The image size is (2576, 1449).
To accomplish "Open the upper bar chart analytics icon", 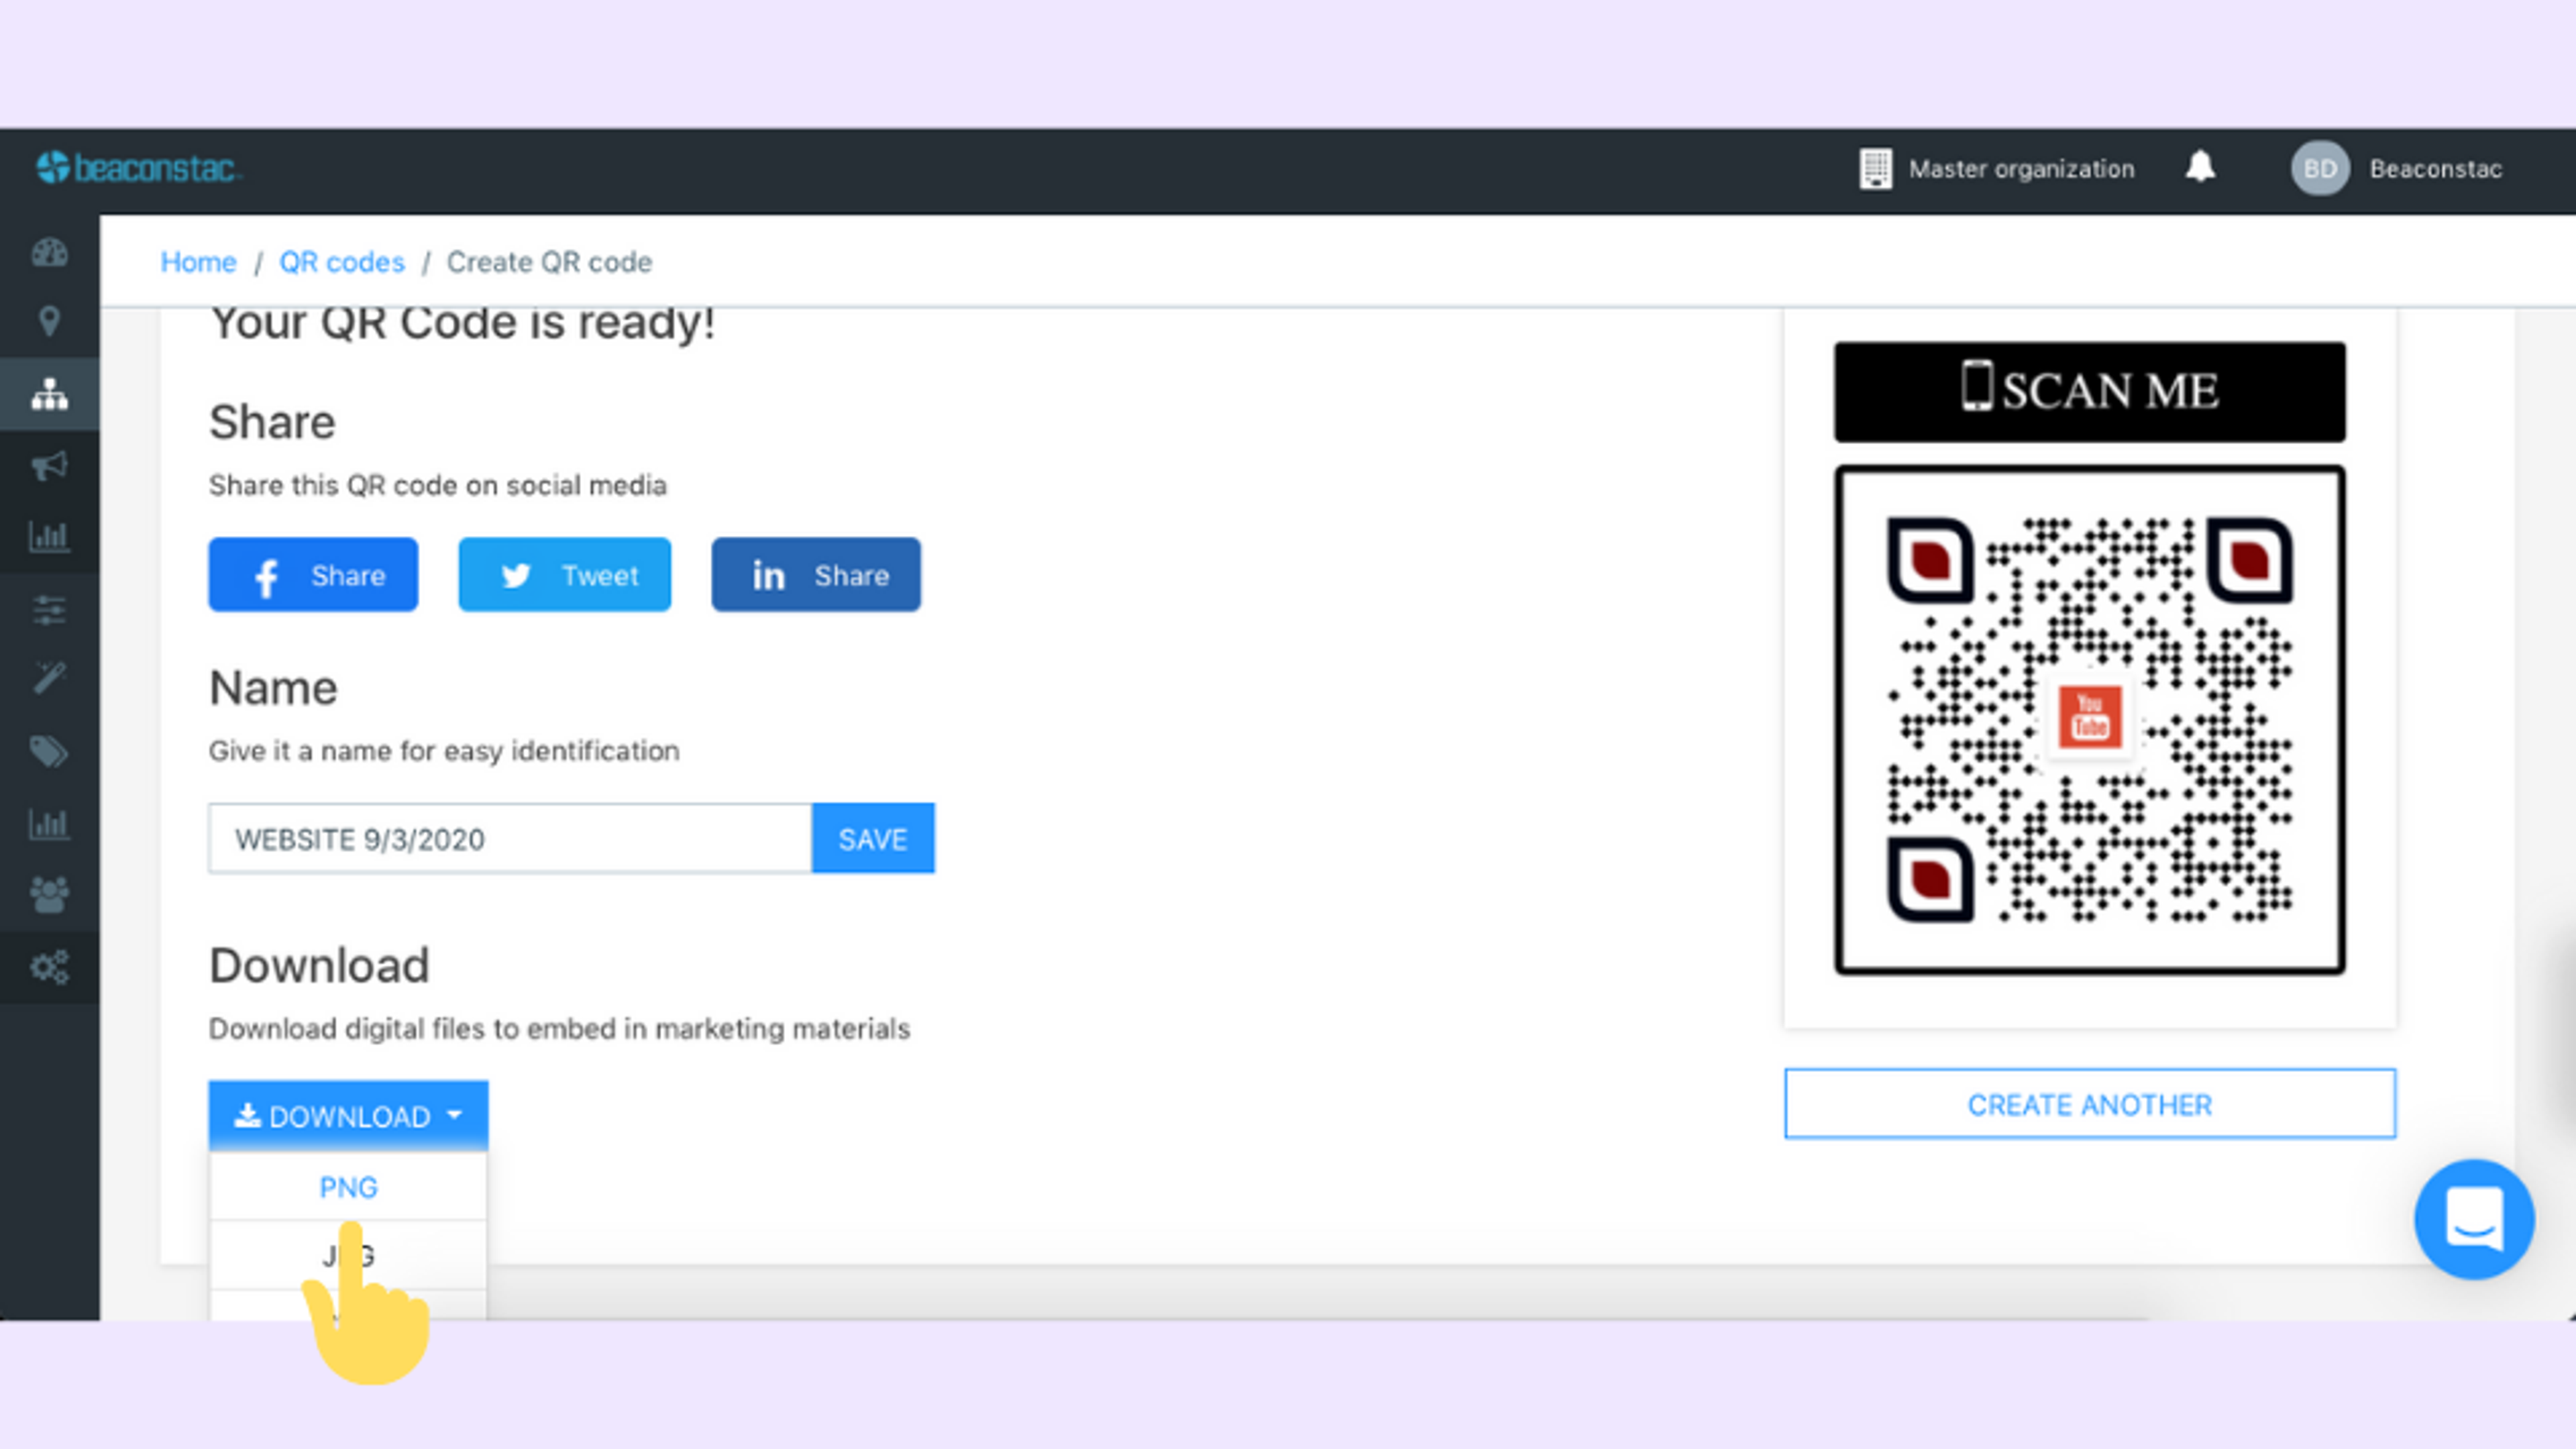I will click(x=49, y=537).
